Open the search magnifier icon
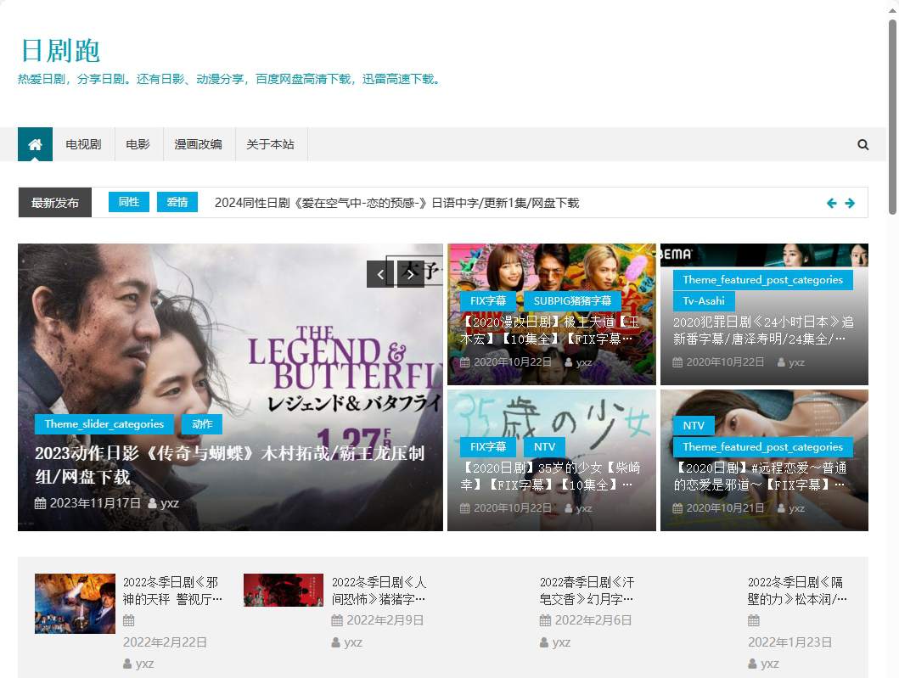 pyautogui.click(x=862, y=144)
